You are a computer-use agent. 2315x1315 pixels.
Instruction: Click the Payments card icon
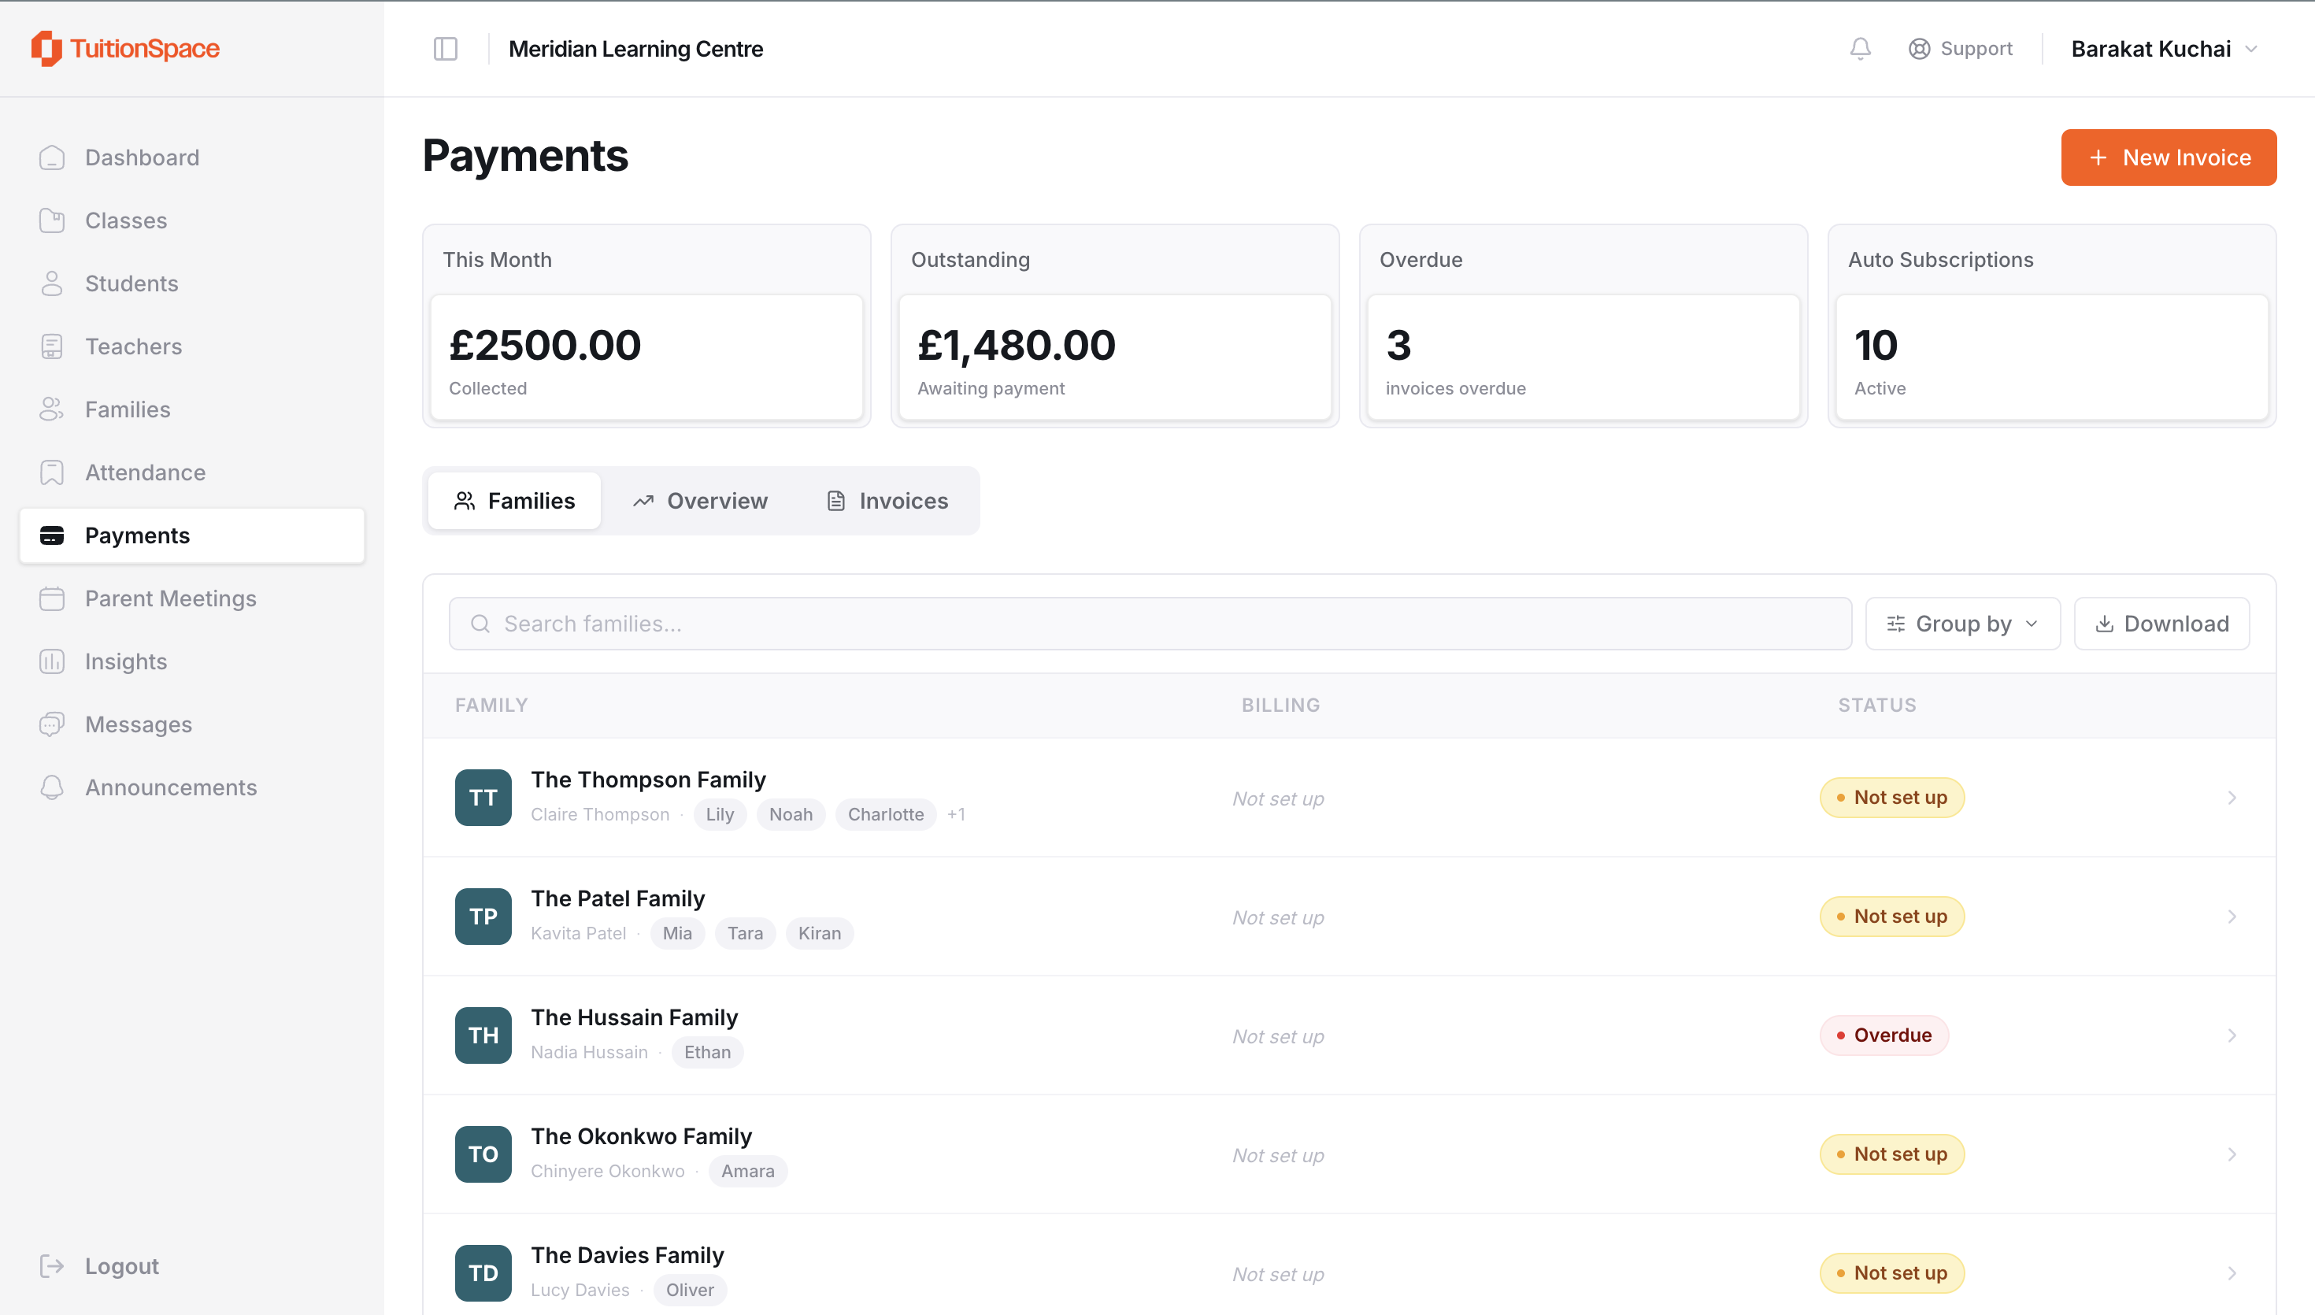click(x=53, y=536)
